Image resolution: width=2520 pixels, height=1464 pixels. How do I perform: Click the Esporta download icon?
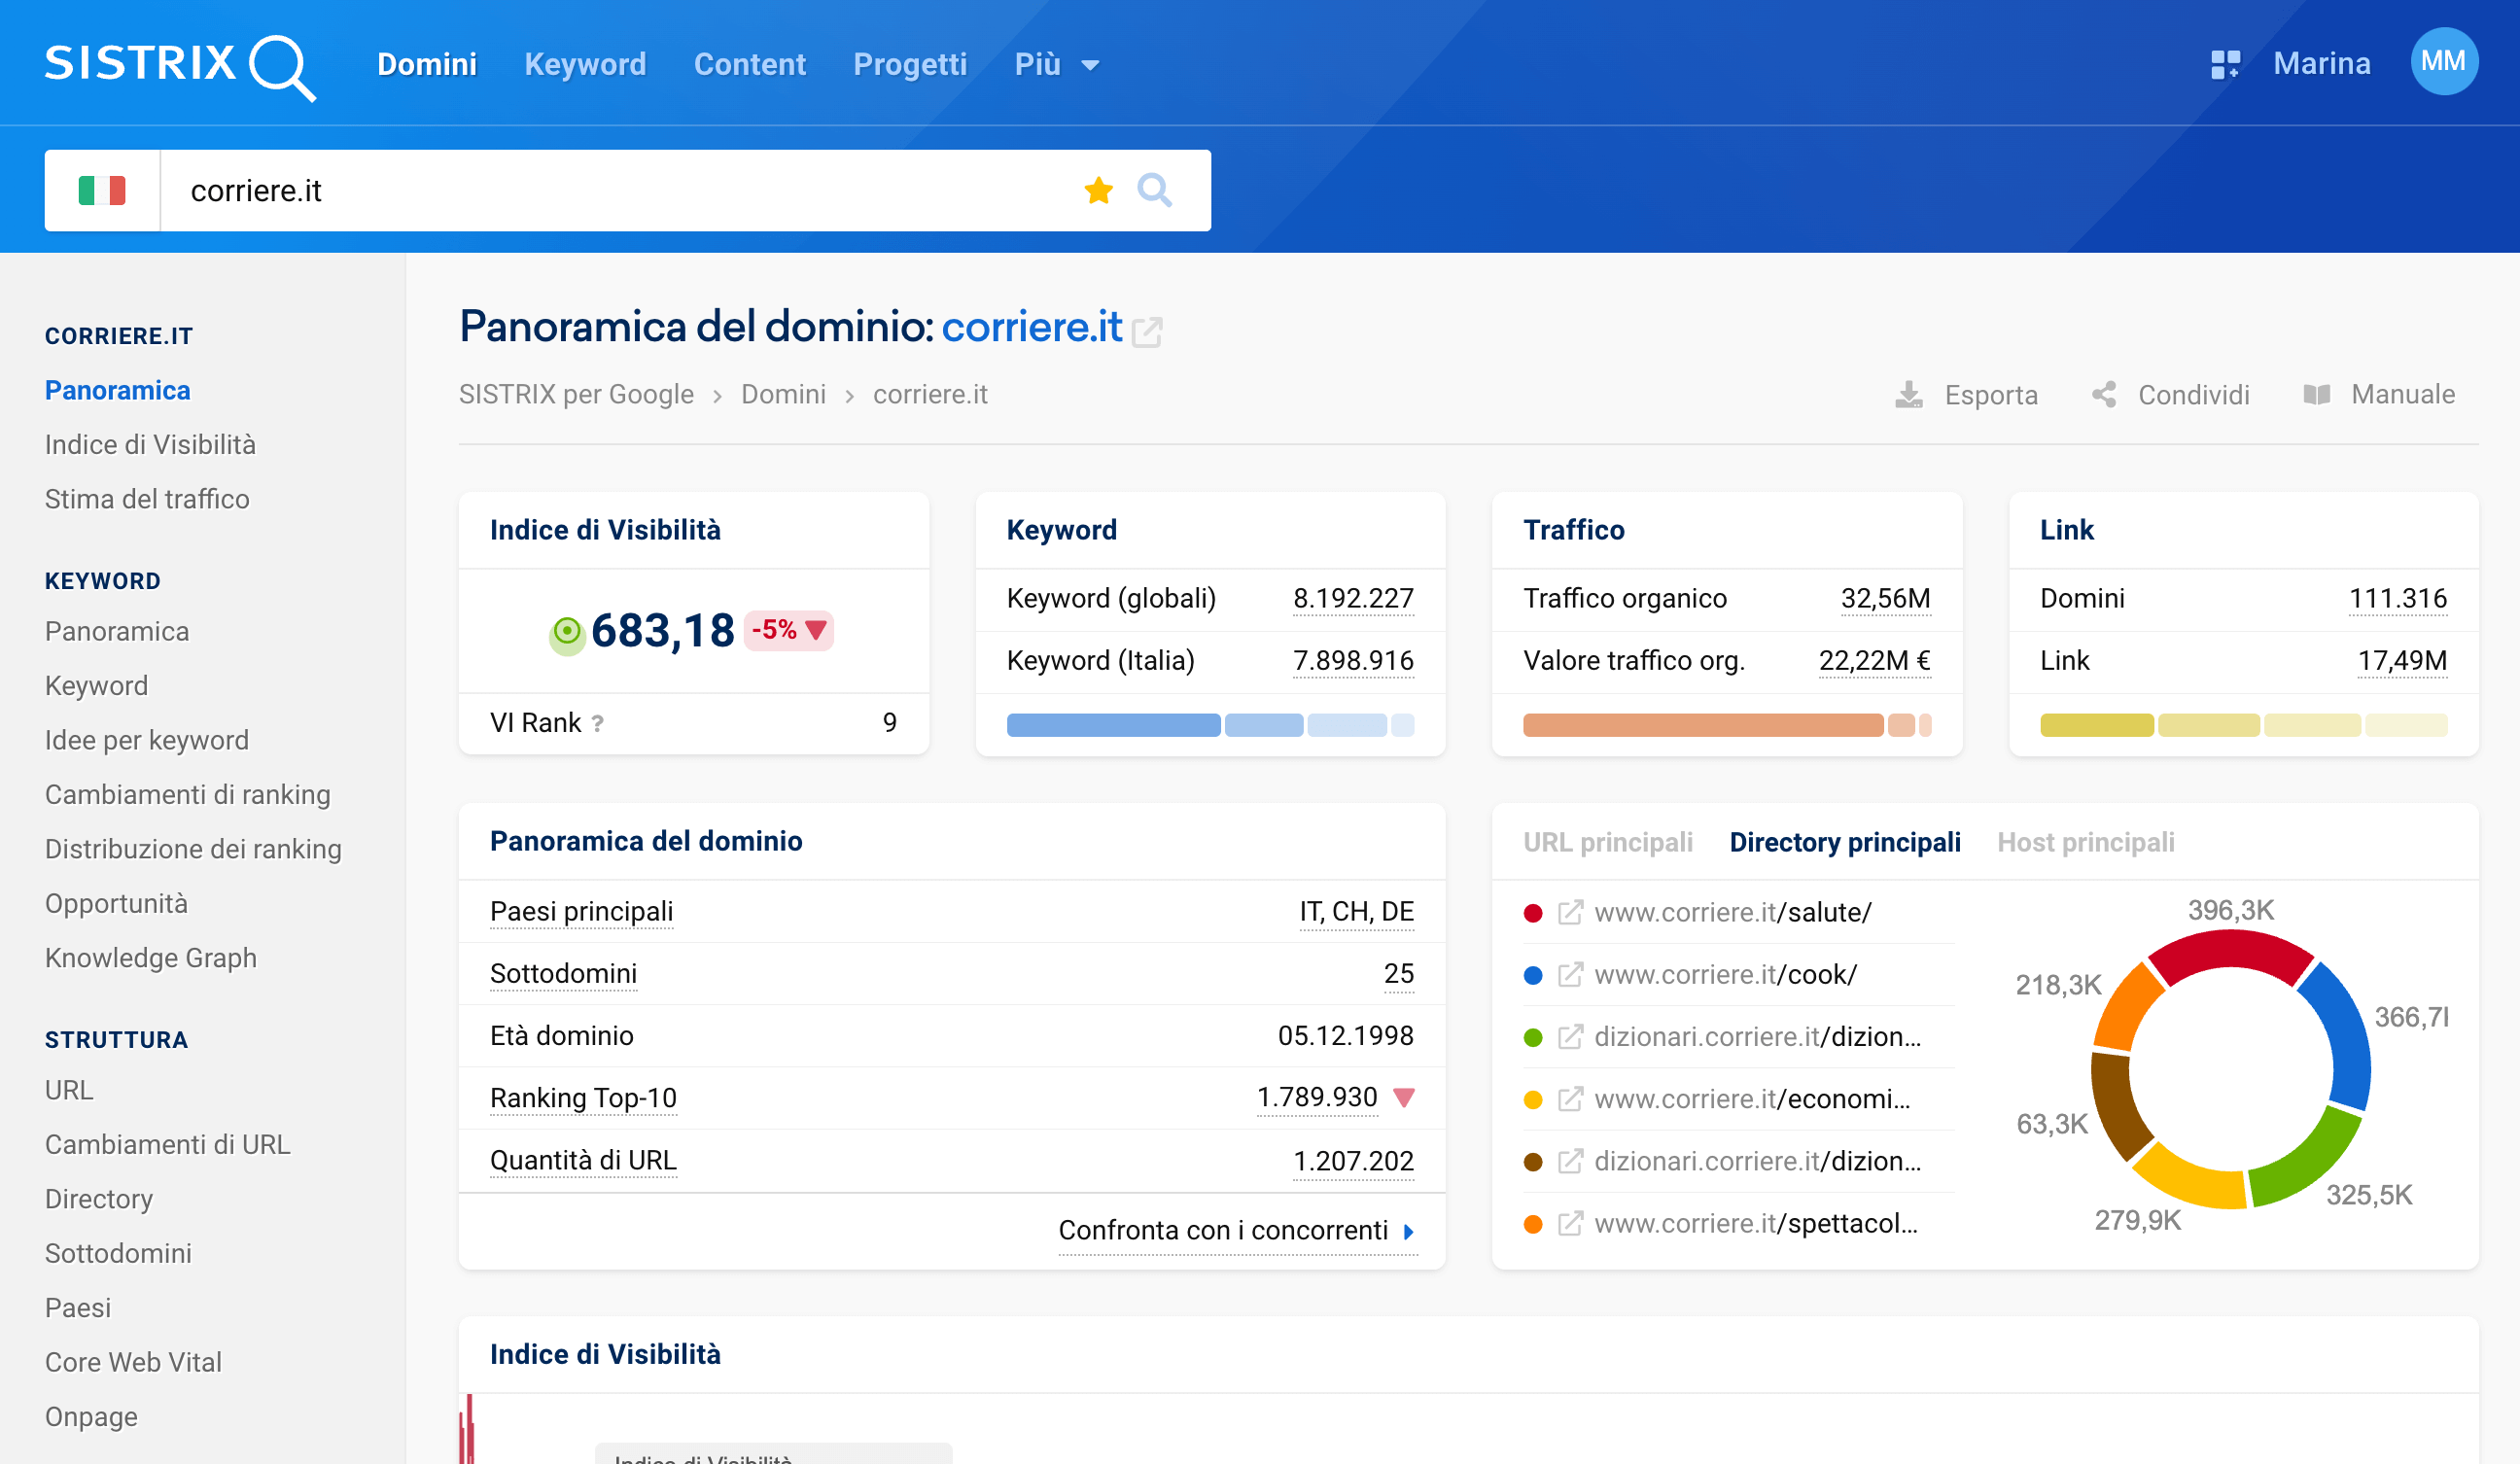[1908, 395]
